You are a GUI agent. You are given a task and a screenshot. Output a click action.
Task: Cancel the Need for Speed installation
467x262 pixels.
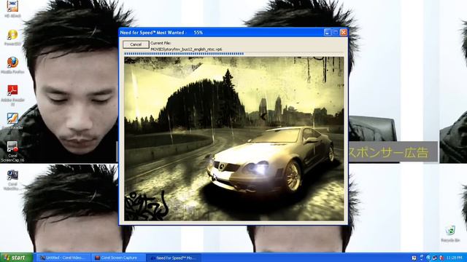point(136,44)
